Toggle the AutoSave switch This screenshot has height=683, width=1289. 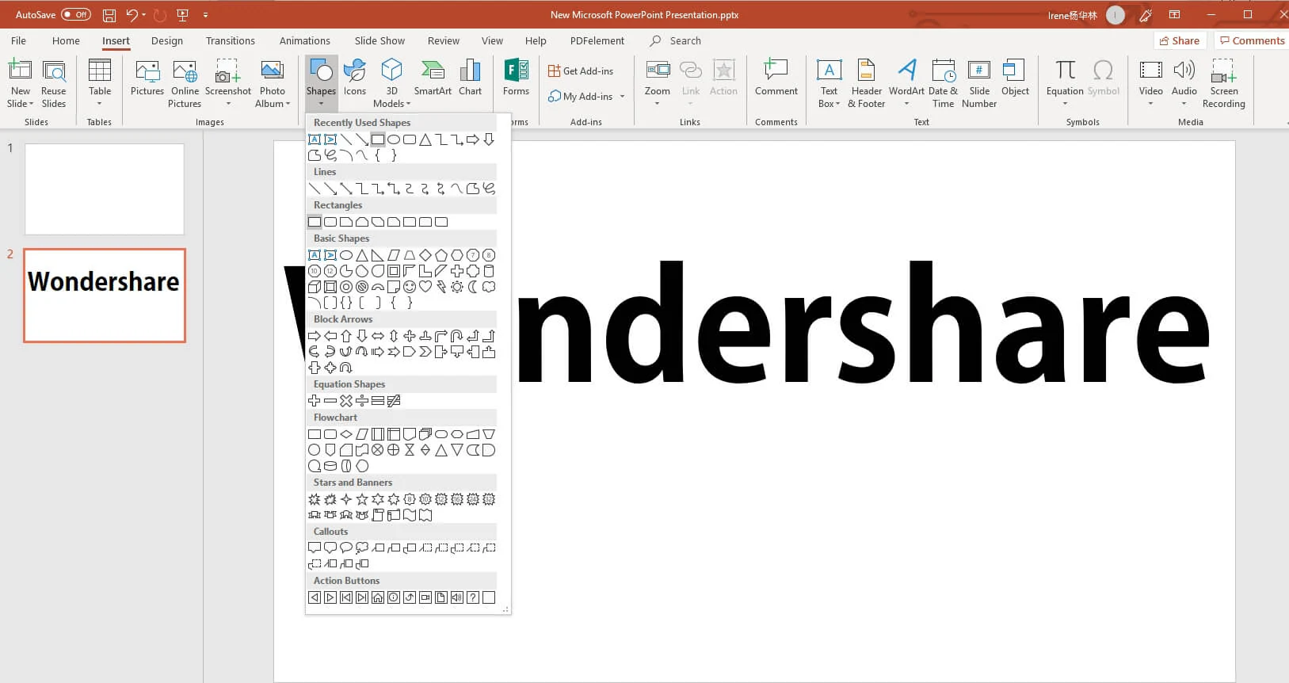point(76,14)
